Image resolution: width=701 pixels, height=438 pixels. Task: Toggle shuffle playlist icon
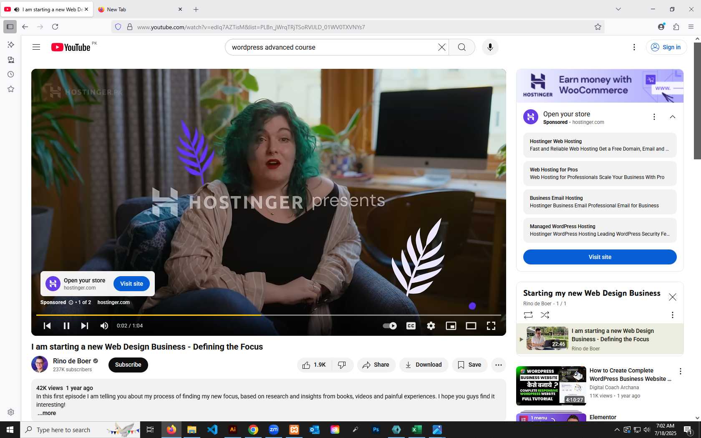[x=545, y=315]
